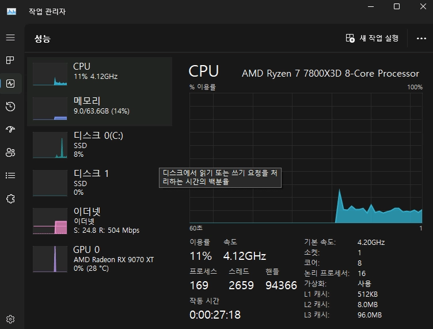Viewport: 433px width, 329px height.
Task: Select the 디스크 1 SSD entry
Action: coord(100,183)
